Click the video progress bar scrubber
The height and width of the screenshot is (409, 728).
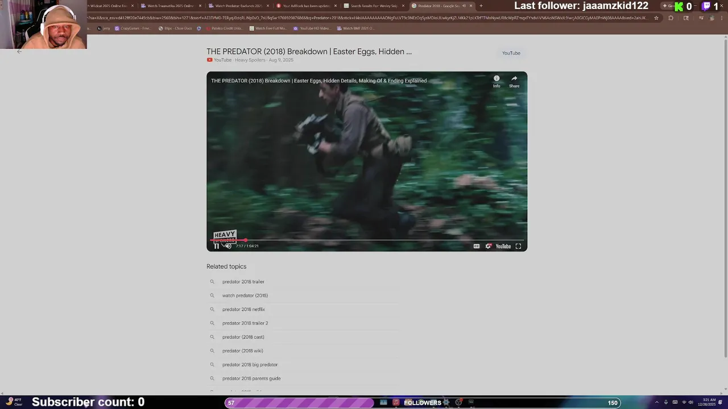coord(246,240)
